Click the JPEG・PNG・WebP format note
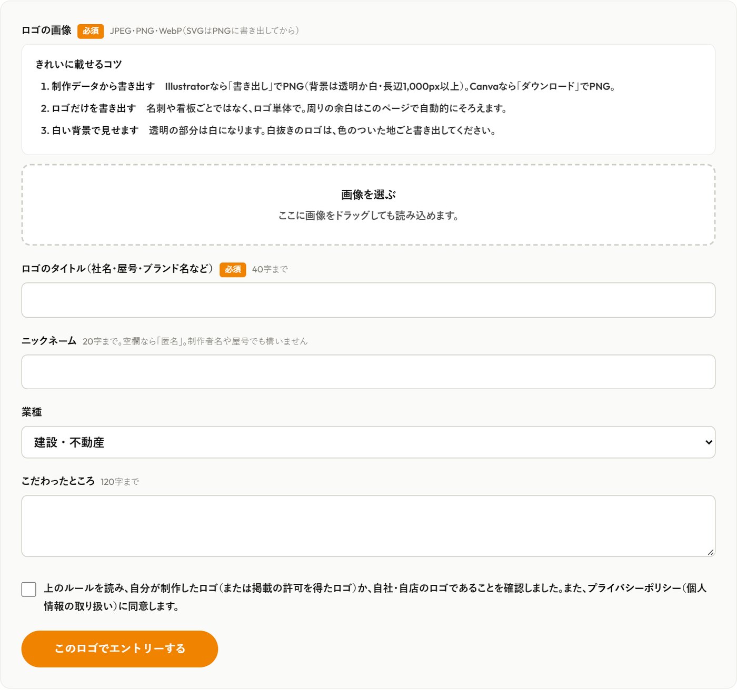The image size is (737, 690). point(204,31)
